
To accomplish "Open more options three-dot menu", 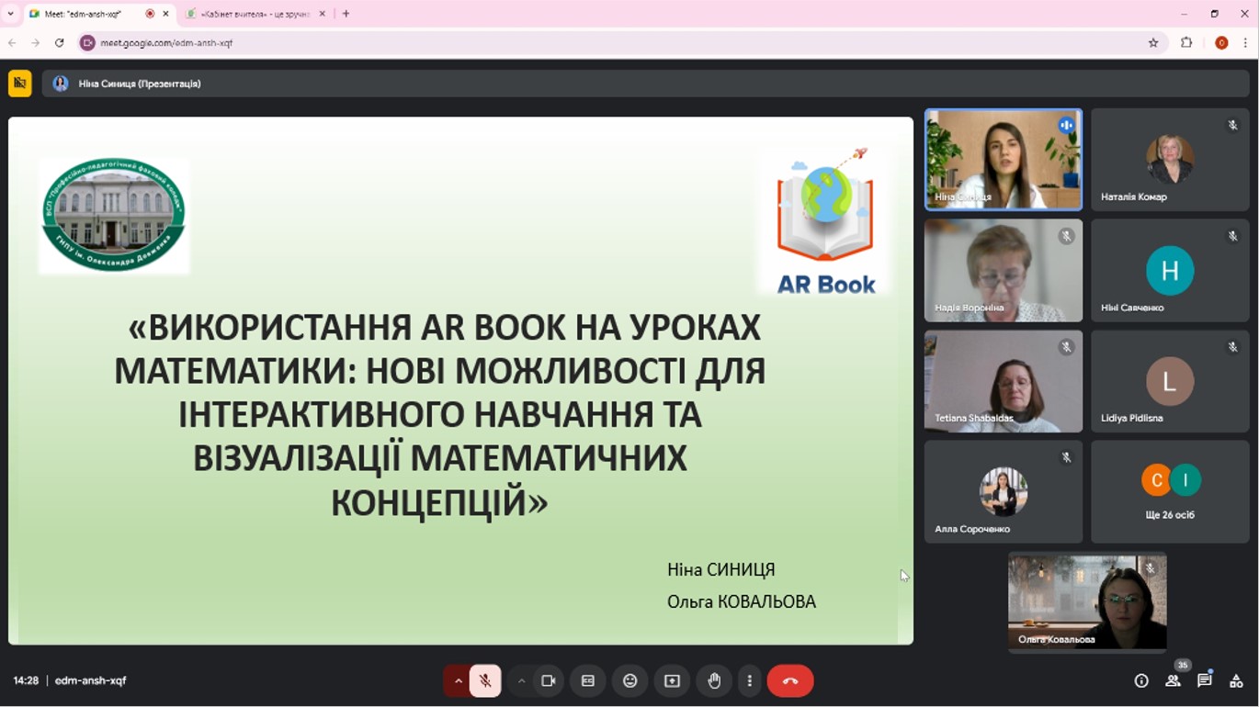I will (750, 680).
